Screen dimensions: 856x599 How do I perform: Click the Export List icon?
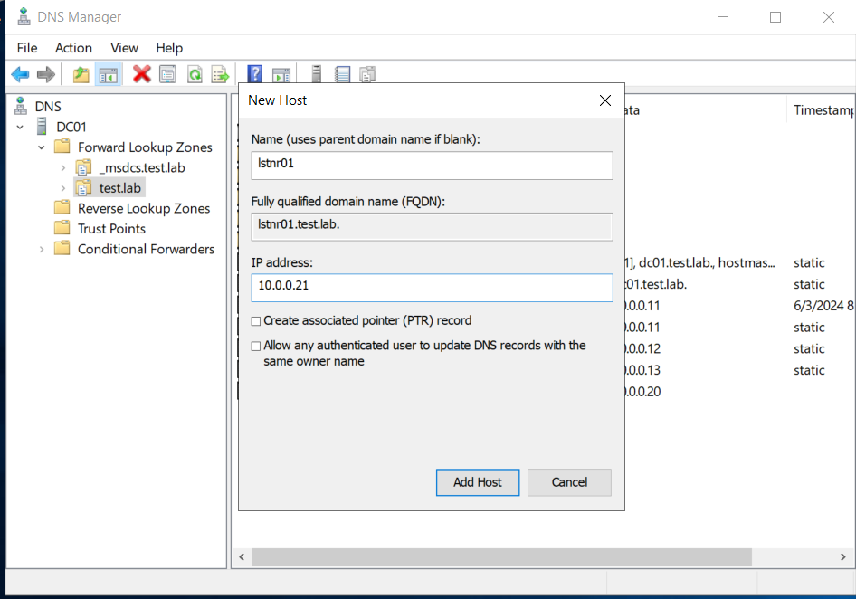[x=220, y=74]
